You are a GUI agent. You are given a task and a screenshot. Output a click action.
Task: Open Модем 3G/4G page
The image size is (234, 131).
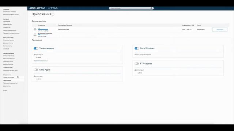click(x=7, y=24)
